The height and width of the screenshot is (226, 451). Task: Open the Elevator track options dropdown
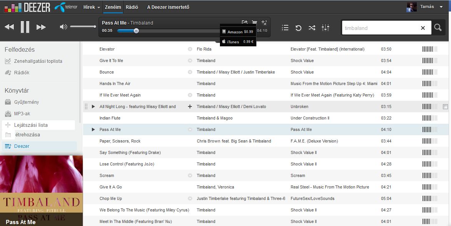tap(190, 49)
